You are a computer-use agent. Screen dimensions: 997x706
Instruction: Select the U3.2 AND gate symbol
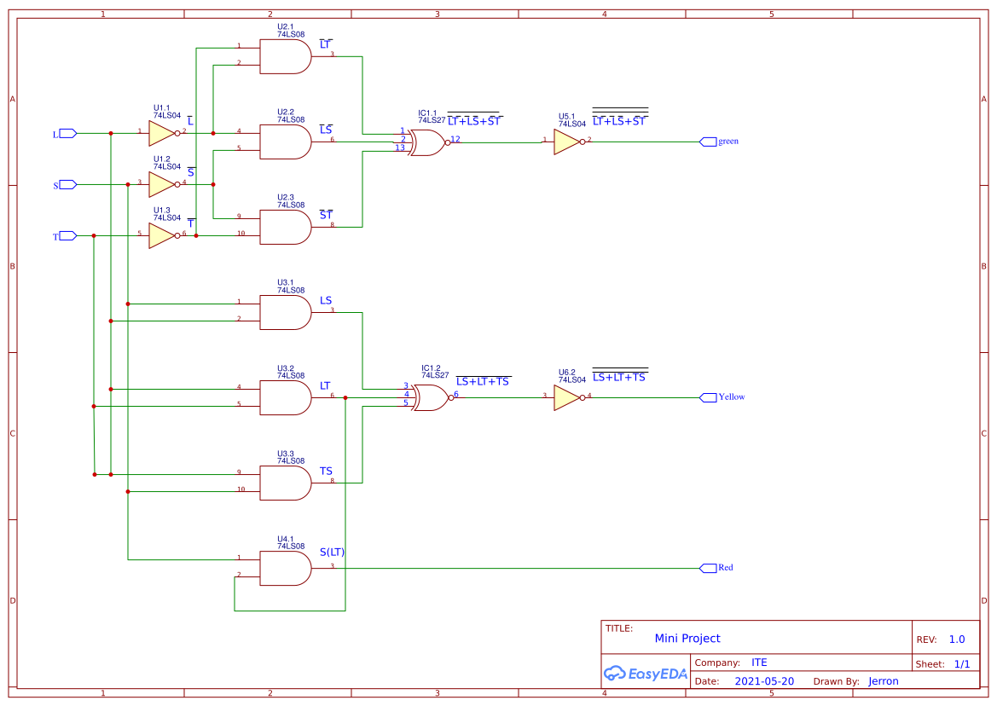click(286, 398)
